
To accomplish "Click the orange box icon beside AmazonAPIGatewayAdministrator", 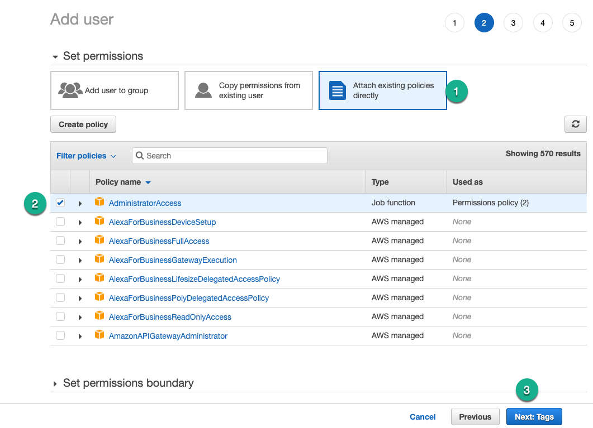I will pyautogui.click(x=99, y=335).
